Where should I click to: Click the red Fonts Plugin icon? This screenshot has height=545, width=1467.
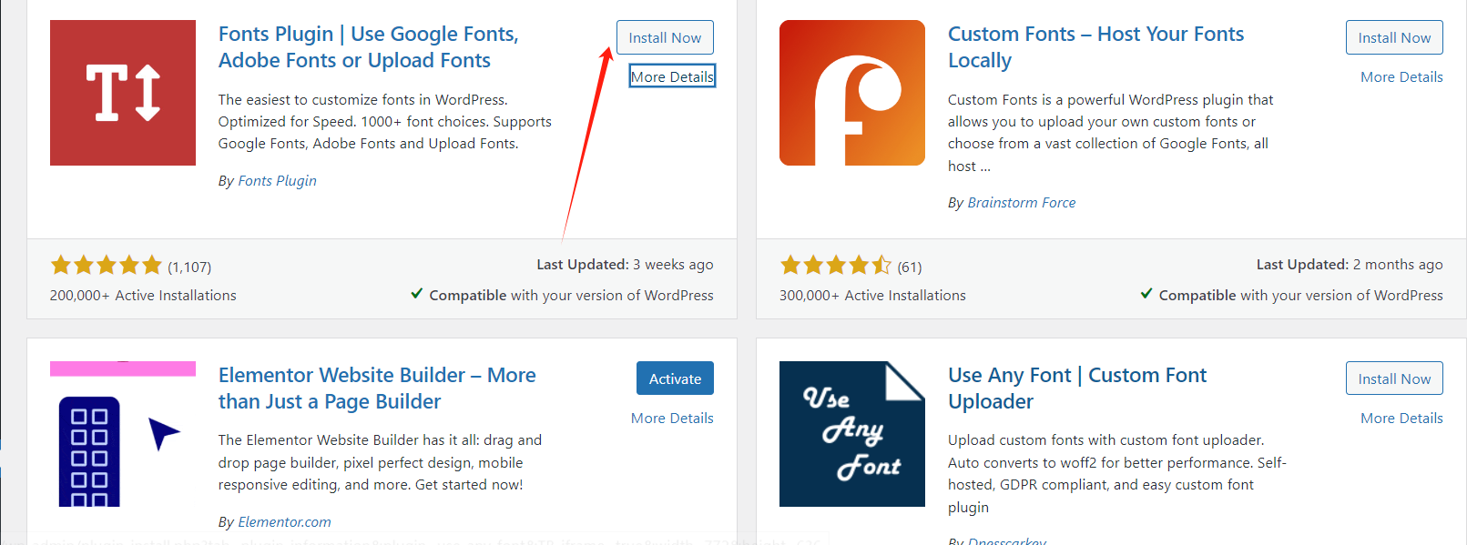tap(123, 93)
